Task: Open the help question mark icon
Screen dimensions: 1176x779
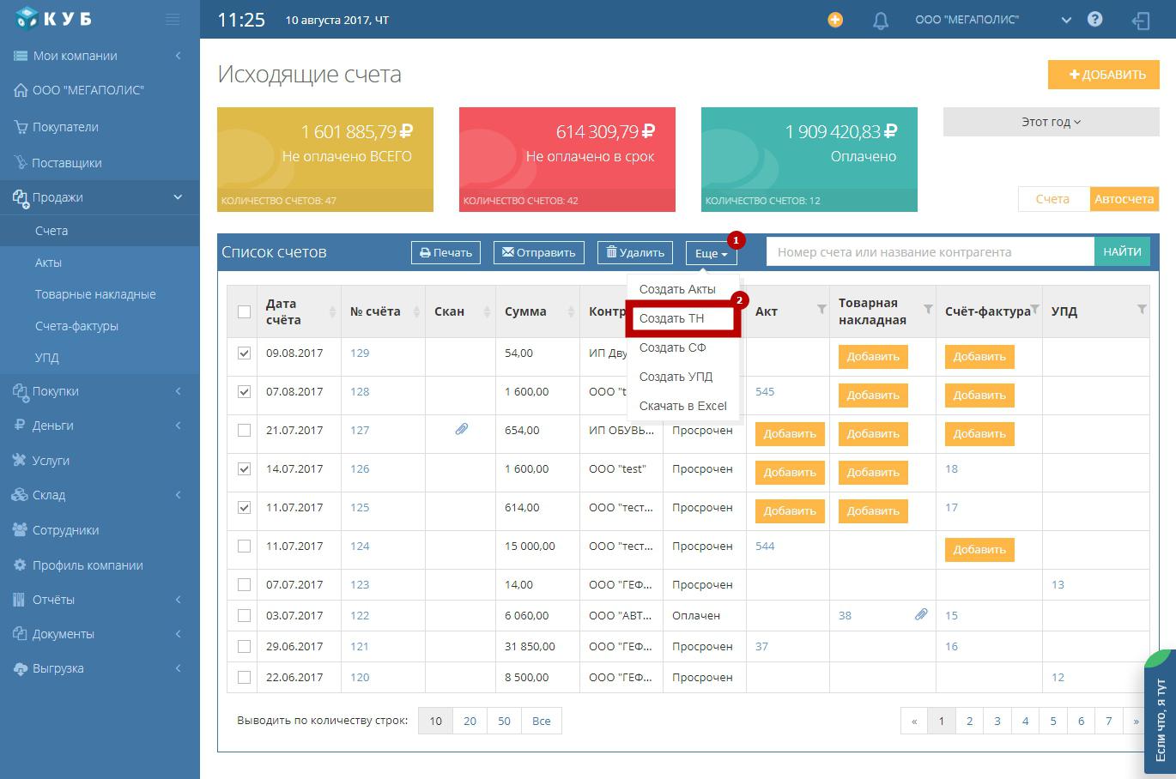Action: 1094,19
